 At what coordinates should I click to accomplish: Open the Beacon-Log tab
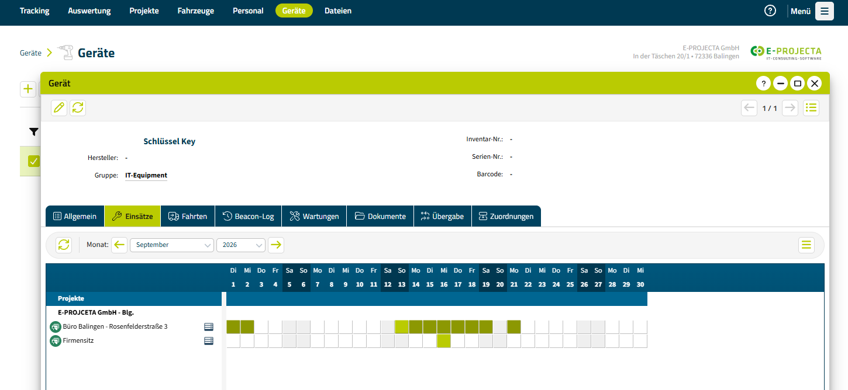click(x=249, y=216)
